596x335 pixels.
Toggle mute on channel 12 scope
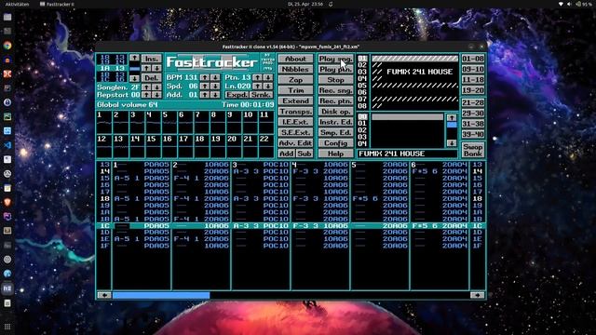point(103,146)
